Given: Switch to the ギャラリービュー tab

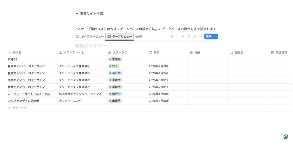Looking at the screenshot, I should pyautogui.click(x=90, y=37).
